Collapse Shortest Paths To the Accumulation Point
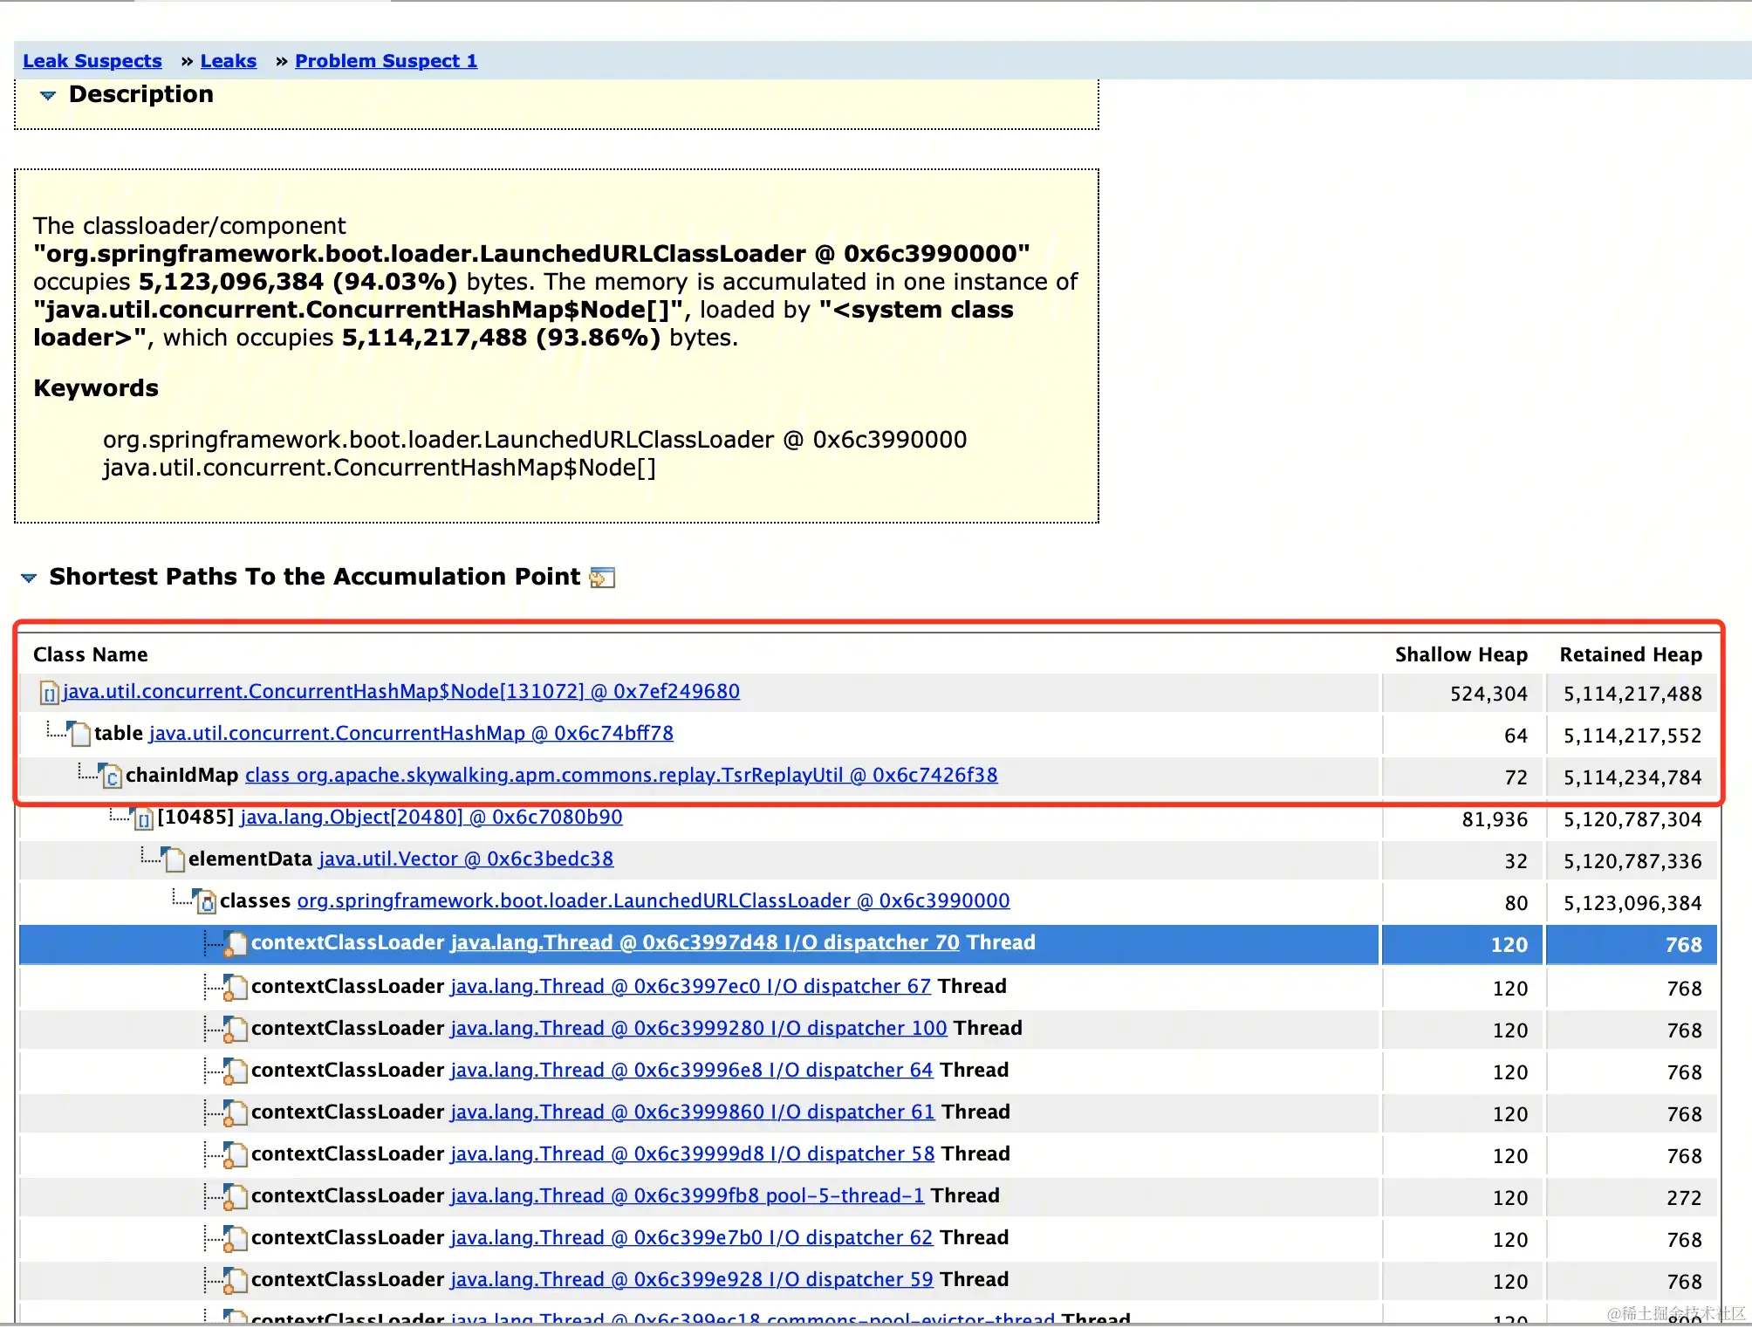 pyautogui.click(x=29, y=578)
